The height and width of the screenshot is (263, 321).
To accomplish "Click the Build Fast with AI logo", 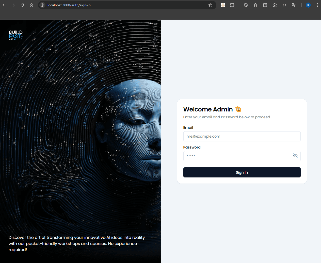I will coord(16,35).
